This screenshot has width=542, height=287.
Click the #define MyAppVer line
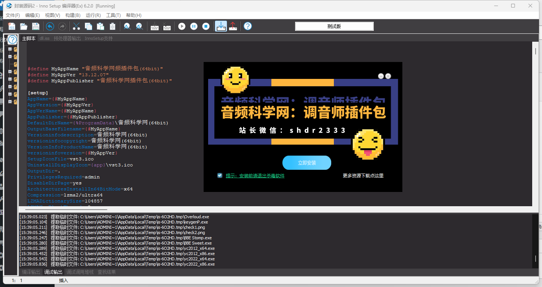68,75
